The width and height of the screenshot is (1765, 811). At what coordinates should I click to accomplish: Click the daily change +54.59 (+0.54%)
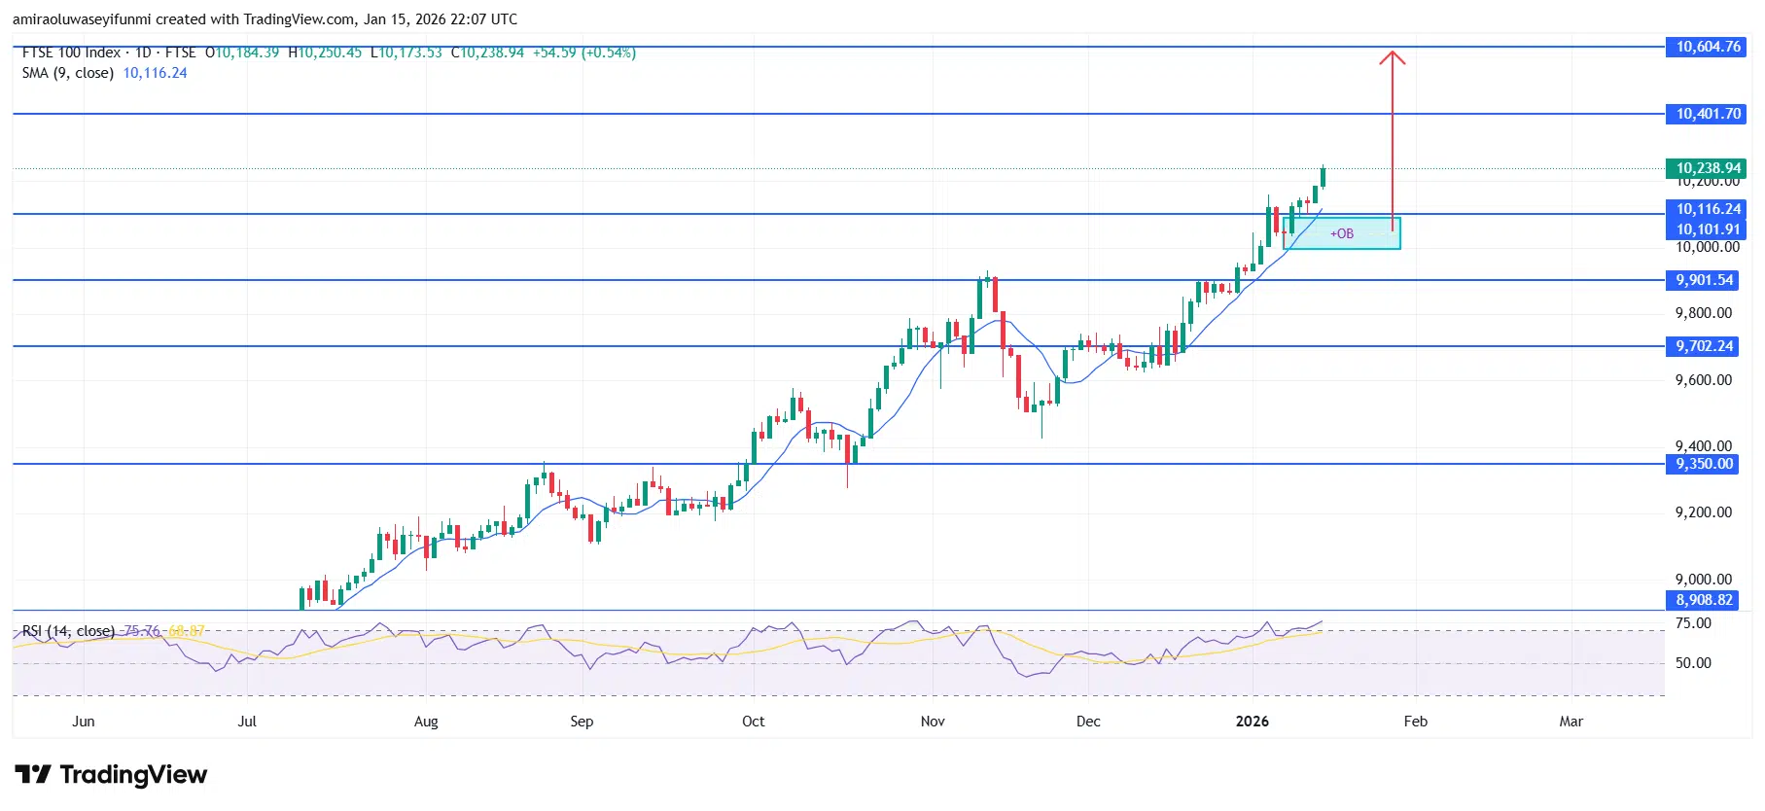point(584,53)
